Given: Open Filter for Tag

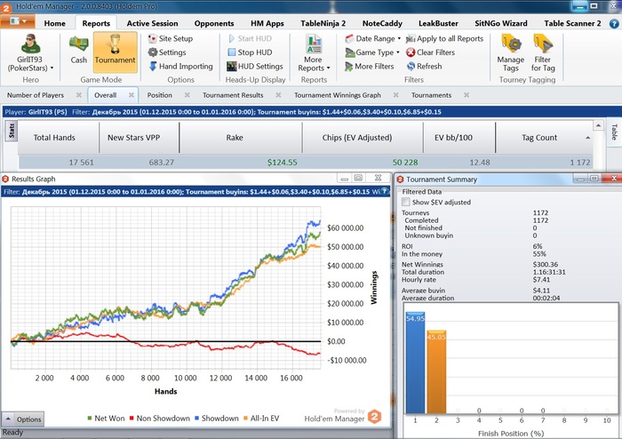Looking at the screenshot, I should [543, 53].
